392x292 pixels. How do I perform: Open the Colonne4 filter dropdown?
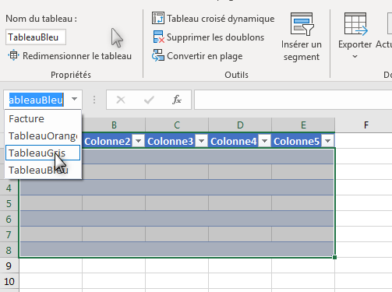(264, 141)
